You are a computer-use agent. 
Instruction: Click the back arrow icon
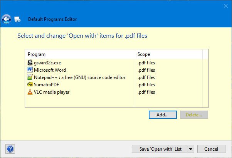[6, 18]
